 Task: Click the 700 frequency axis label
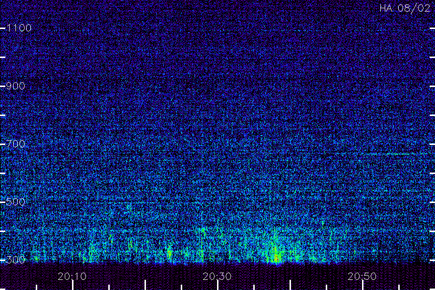click(x=15, y=144)
